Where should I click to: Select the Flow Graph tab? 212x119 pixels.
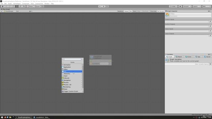click(x=5, y=9)
